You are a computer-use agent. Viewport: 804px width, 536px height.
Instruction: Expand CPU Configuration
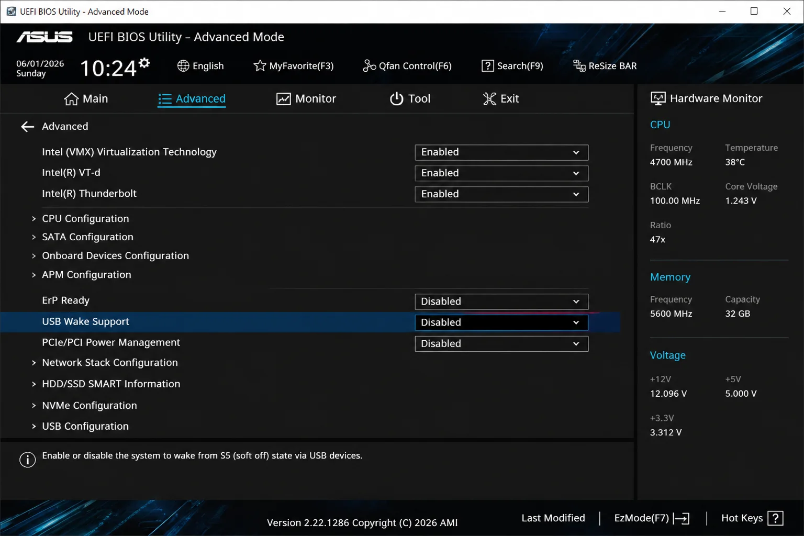click(85, 218)
